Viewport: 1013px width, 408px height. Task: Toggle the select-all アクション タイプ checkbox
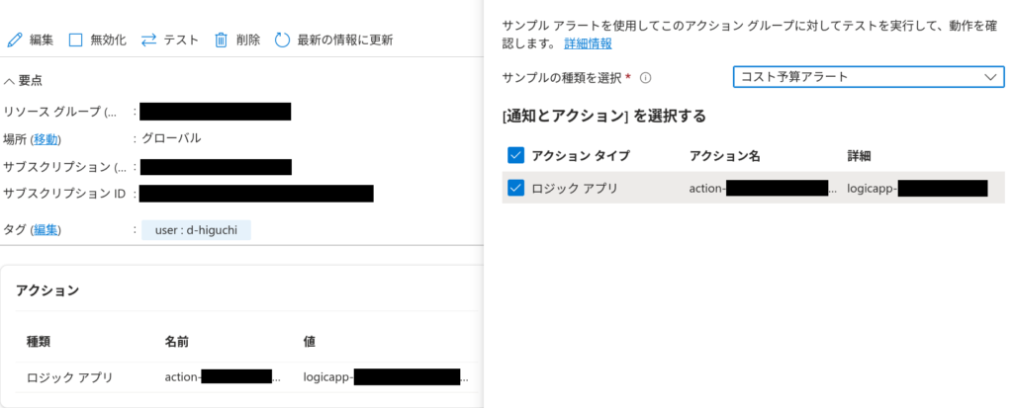(515, 155)
